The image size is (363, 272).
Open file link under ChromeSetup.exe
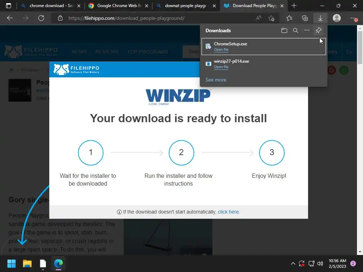click(221, 50)
